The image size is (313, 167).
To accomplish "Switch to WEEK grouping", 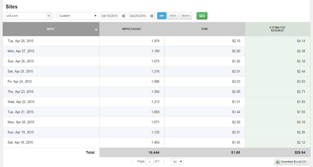I will (x=173, y=16).
